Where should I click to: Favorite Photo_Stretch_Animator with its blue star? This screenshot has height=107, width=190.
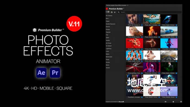(x=159, y=97)
